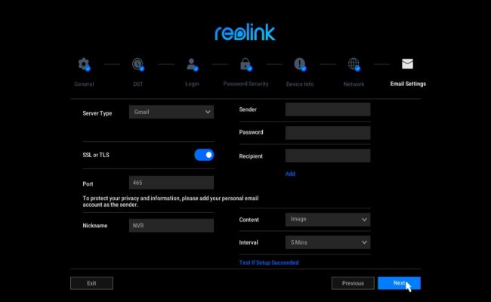This screenshot has height=302, width=491.
Task: Click the Sender input field
Action: point(328,109)
